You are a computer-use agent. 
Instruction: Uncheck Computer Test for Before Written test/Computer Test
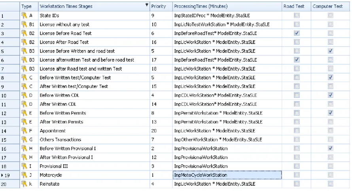click(x=331, y=77)
